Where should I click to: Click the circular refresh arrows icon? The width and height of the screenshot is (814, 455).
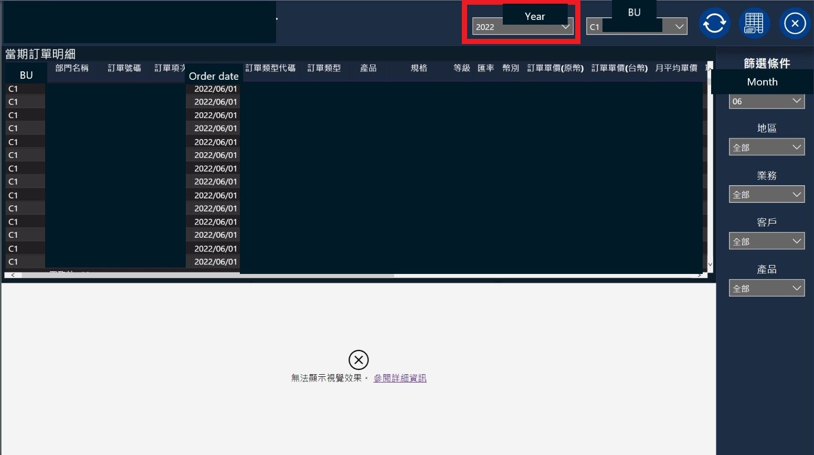(x=714, y=23)
